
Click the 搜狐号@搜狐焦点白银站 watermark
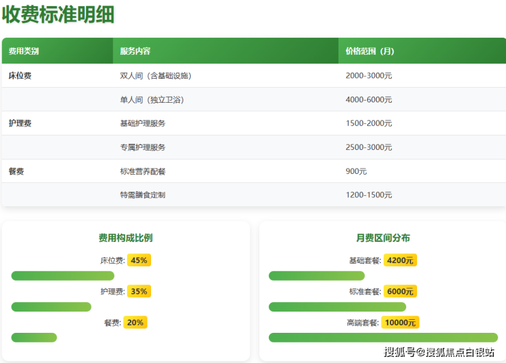click(x=439, y=353)
